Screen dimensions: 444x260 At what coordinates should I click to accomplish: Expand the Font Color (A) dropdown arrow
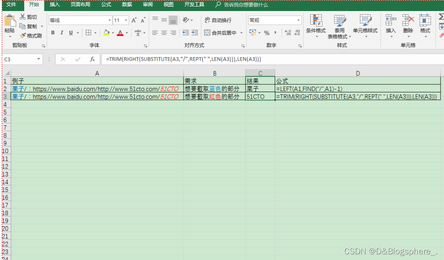click(126, 33)
